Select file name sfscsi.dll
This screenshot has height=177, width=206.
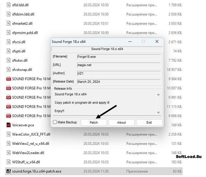(19, 42)
